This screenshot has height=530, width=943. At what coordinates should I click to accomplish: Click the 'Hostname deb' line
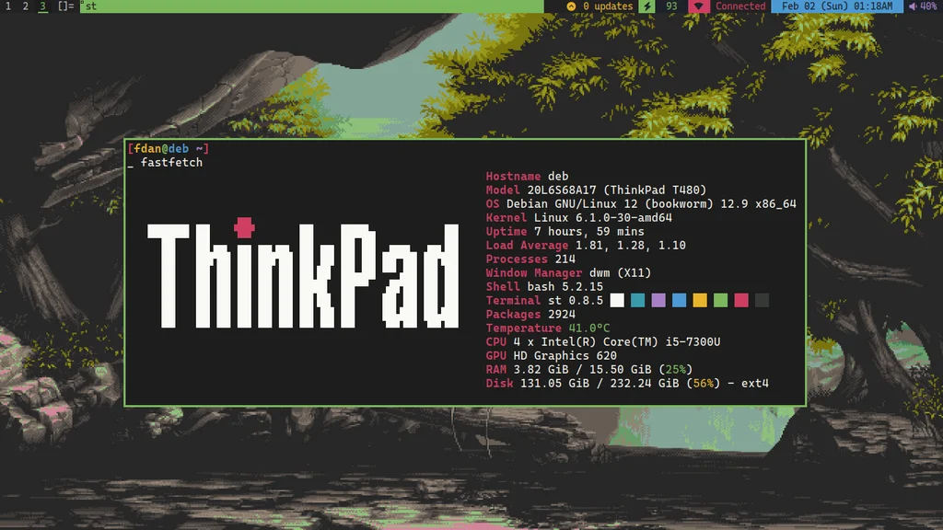(x=527, y=176)
